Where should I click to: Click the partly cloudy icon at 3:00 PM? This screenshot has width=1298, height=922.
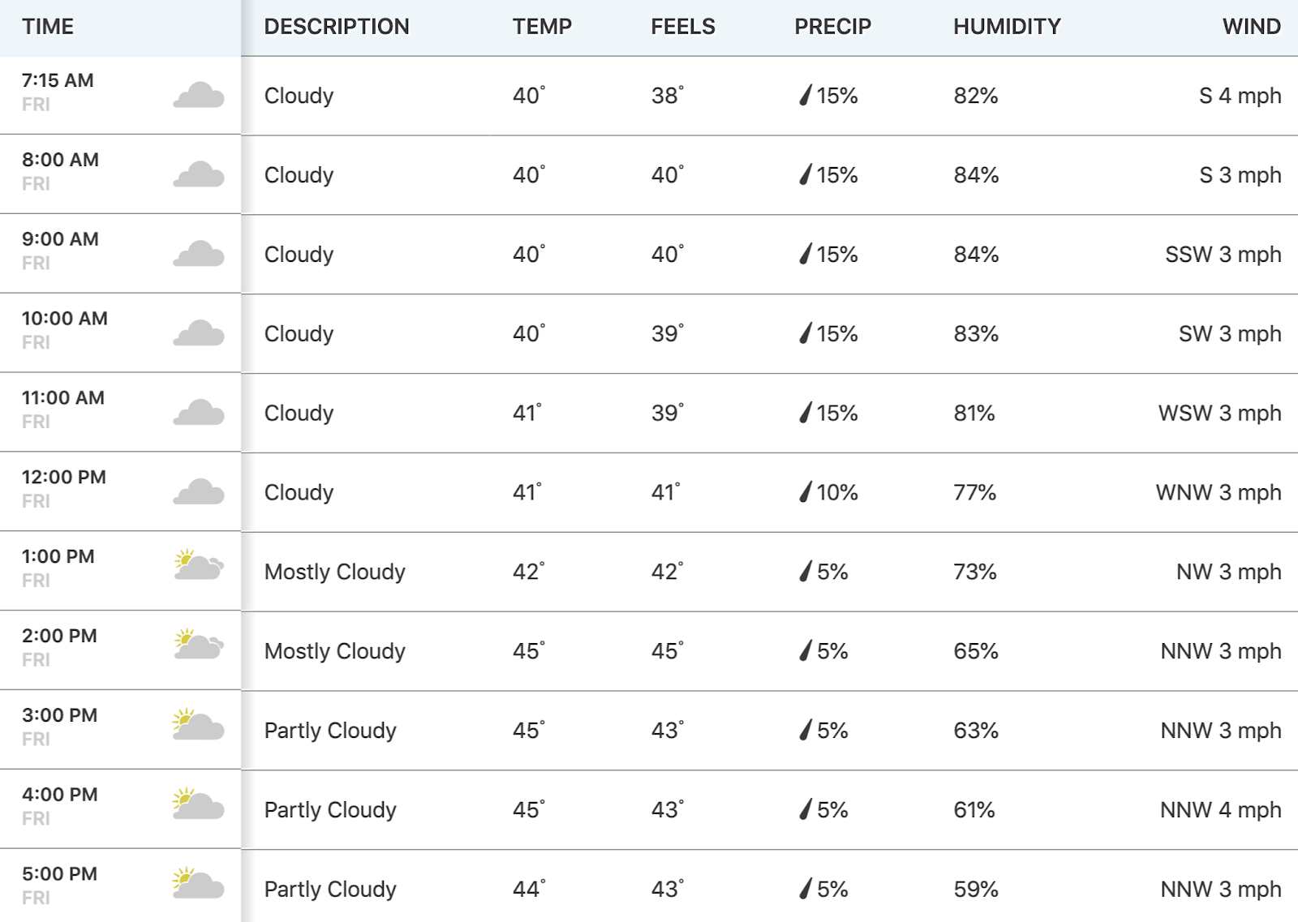coord(199,723)
